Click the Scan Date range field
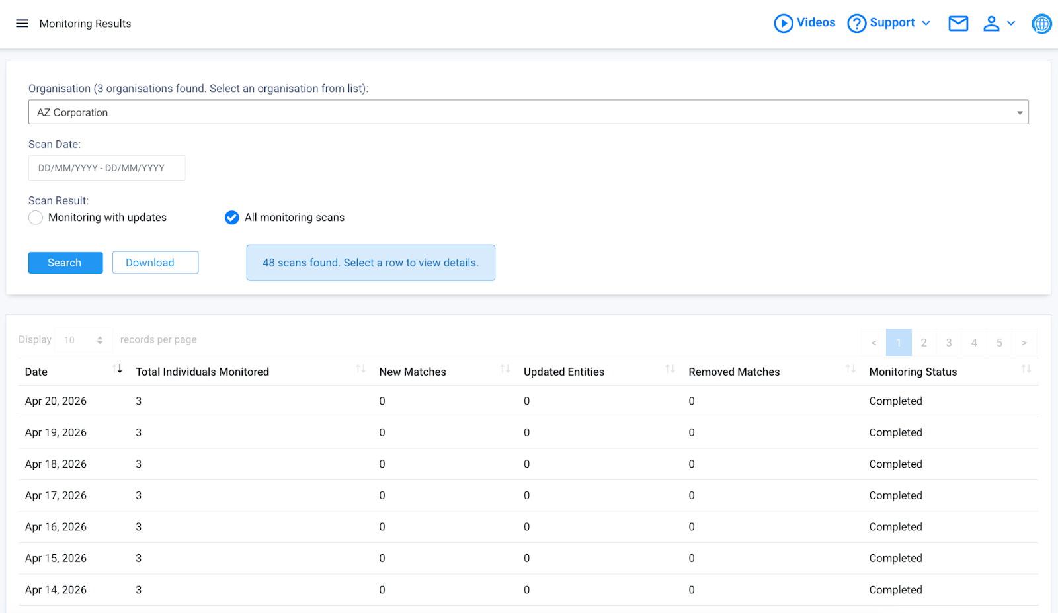Viewport: 1058px width, 613px height. tap(106, 168)
